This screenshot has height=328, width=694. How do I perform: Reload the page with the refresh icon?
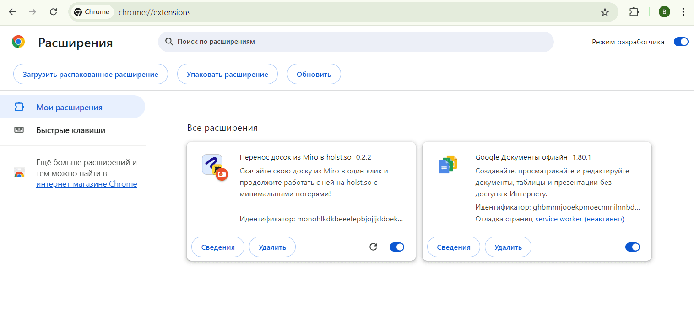tap(53, 12)
